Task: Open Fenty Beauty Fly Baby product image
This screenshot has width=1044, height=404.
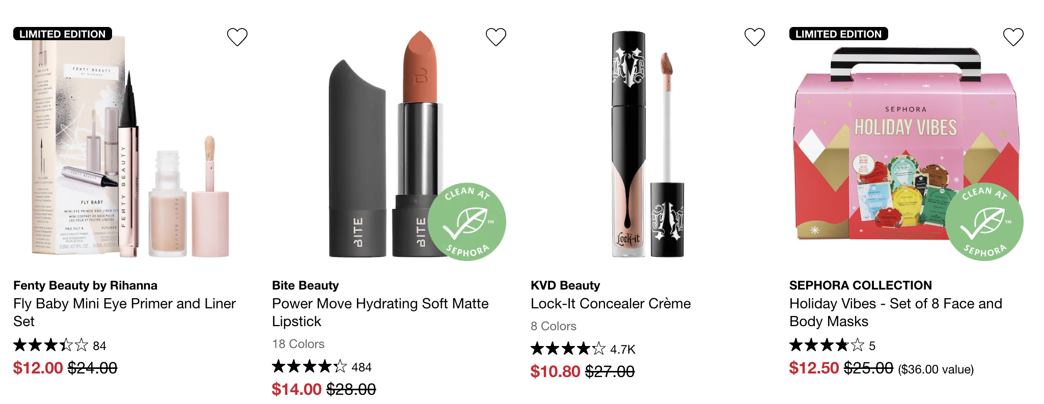Action: 130,148
